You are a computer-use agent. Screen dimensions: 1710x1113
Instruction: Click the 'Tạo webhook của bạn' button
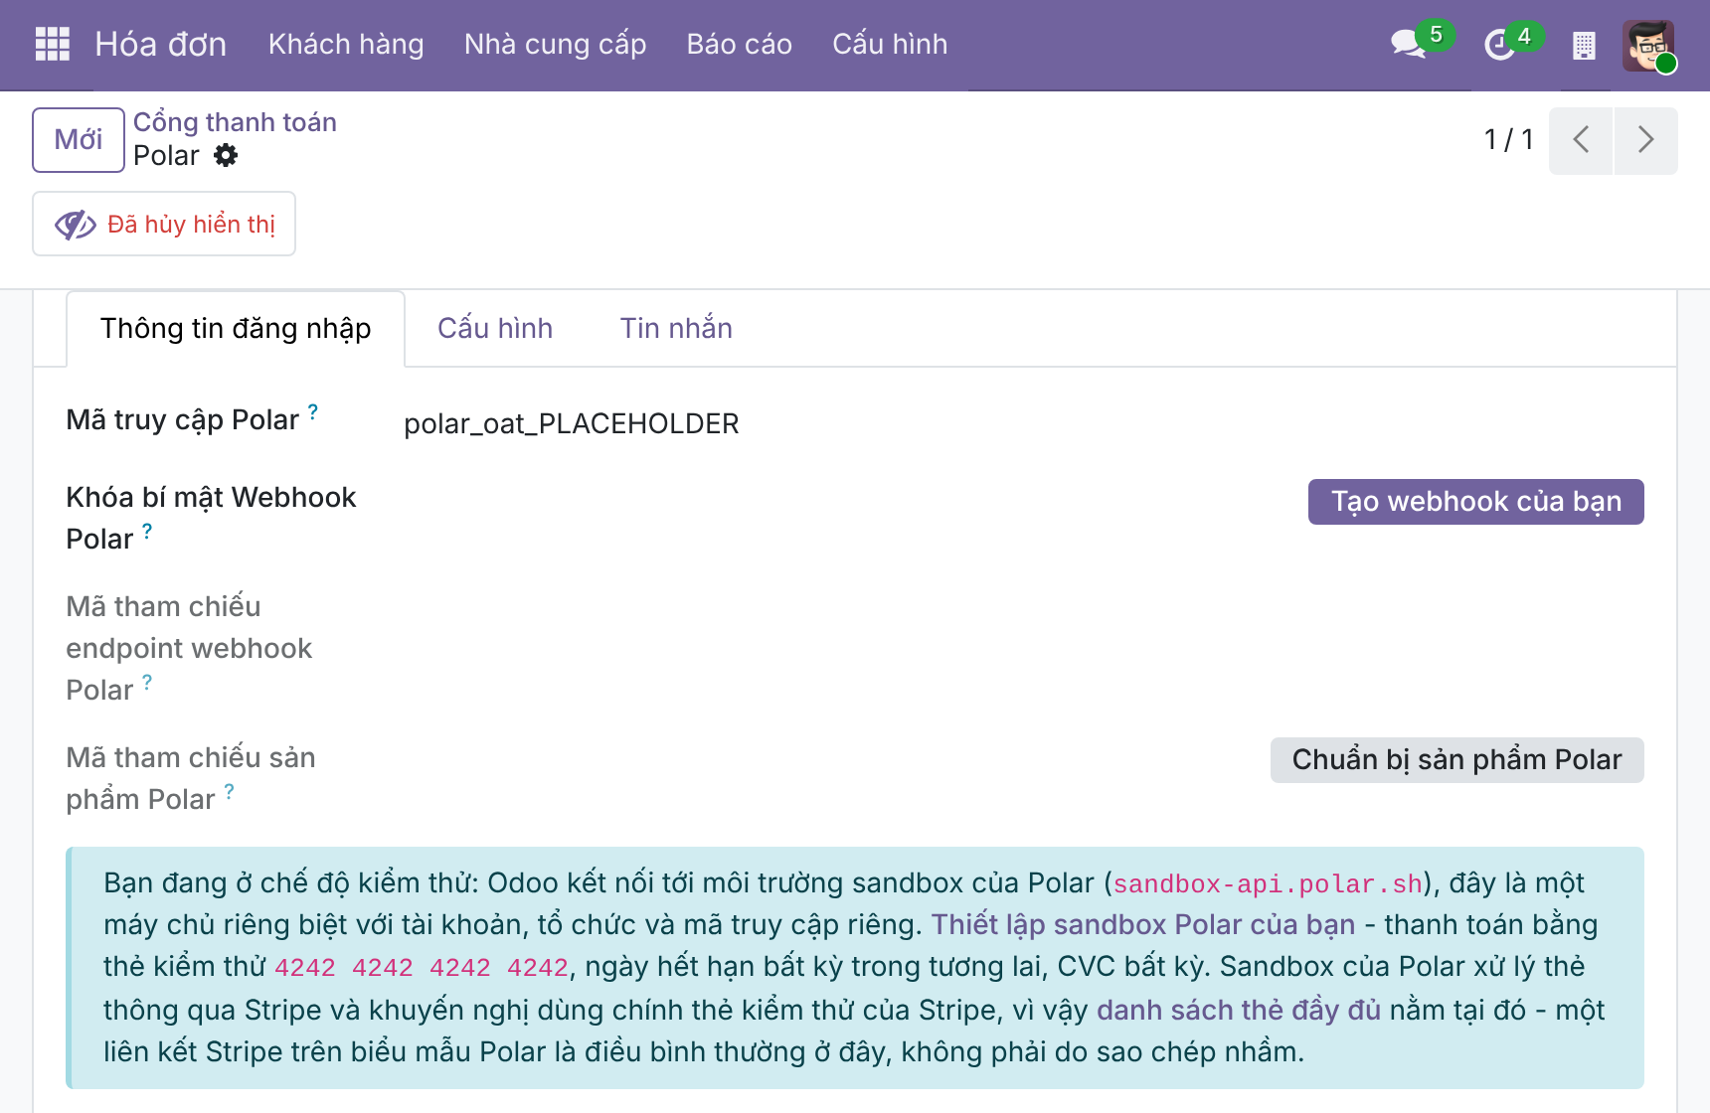pos(1475,502)
